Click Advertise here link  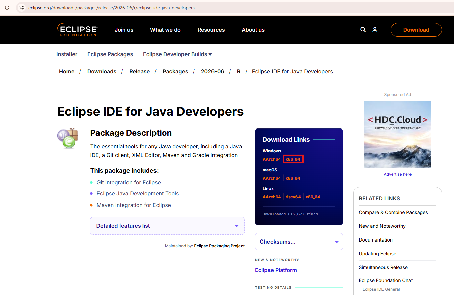pyautogui.click(x=397, y=174)
